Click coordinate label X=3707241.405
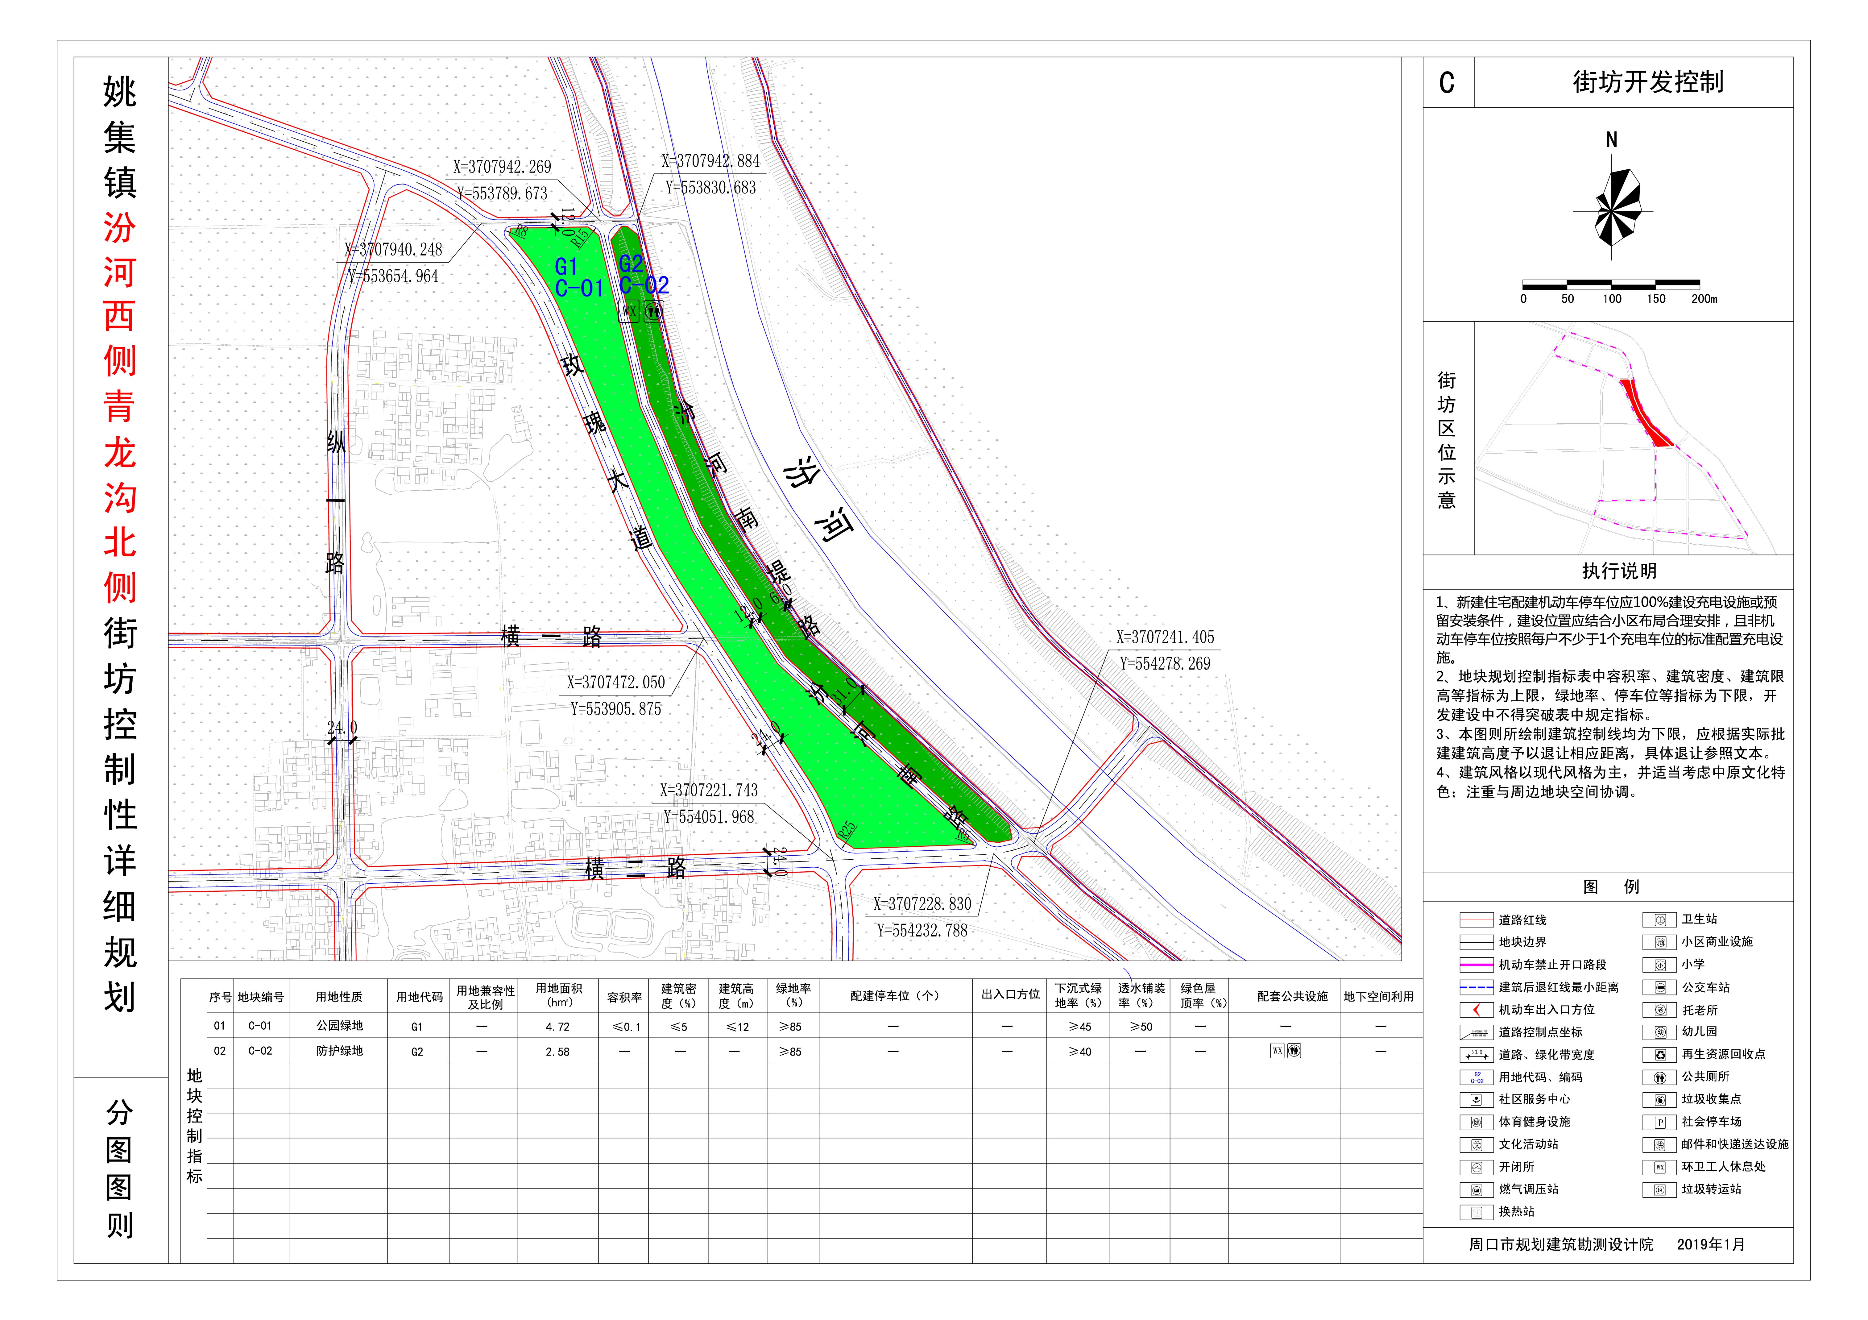 [1165, 637]
